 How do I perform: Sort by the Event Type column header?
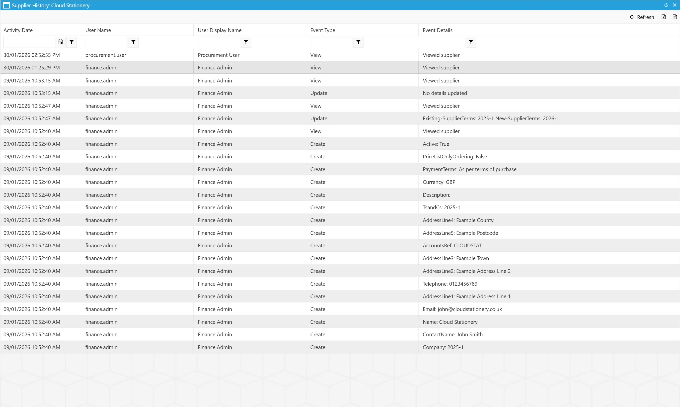click(362, 30)
